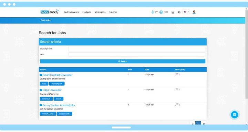Open the user profile avatar
248x132 pixels.
click(194, 12)
